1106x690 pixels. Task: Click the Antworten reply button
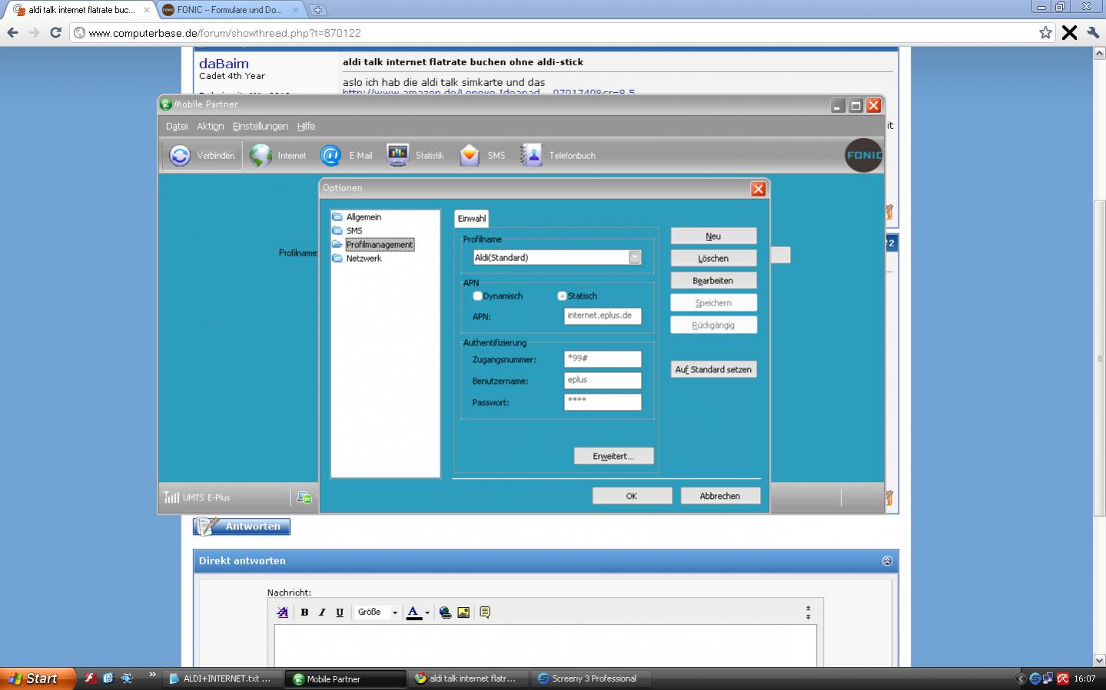tap(241, 527)
